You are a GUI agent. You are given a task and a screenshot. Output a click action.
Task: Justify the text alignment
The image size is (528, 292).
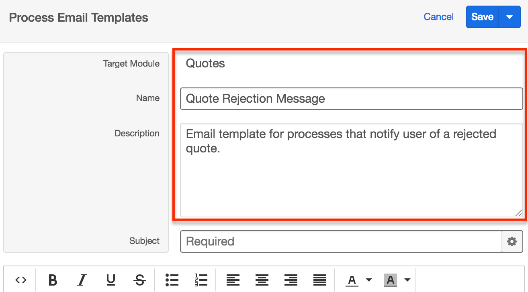tap(319, 280)
